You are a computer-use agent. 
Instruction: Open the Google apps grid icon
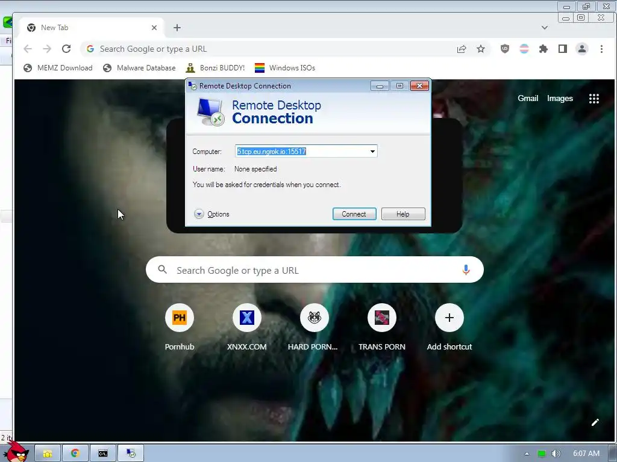pyautogui.click(x=594, y=99)
